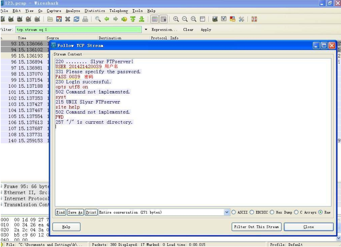Select the C Arrays display option
The height and width of the screenshot is (247, 341).
(x=296, y=212)
